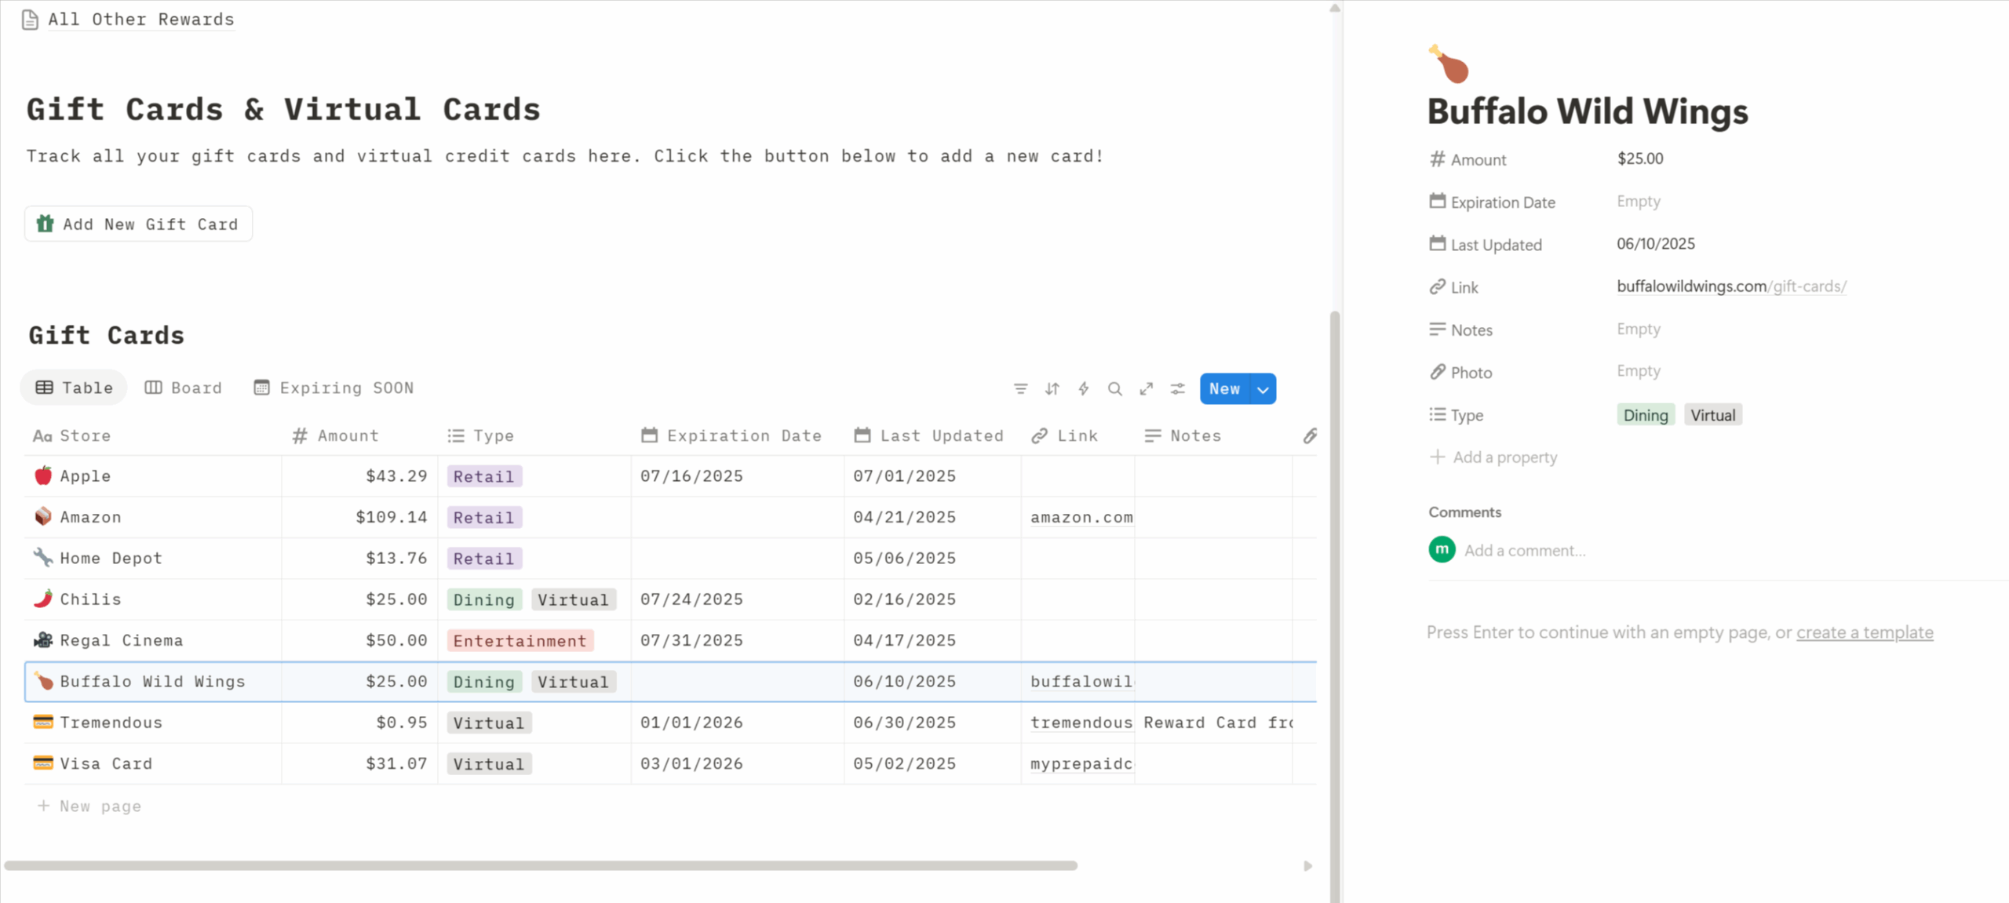This screenshot has height=903, width=2009.
Task: Click the Add a comment field
Action: tap(1525, 550)
